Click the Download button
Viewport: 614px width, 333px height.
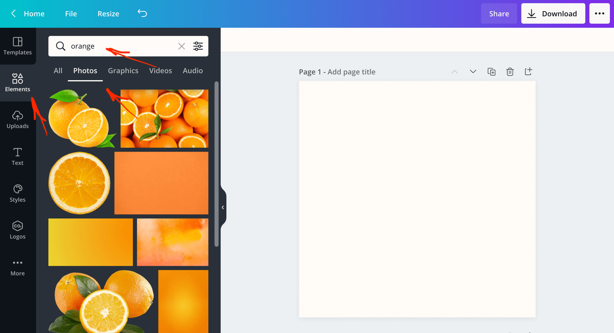pos(553,13)
